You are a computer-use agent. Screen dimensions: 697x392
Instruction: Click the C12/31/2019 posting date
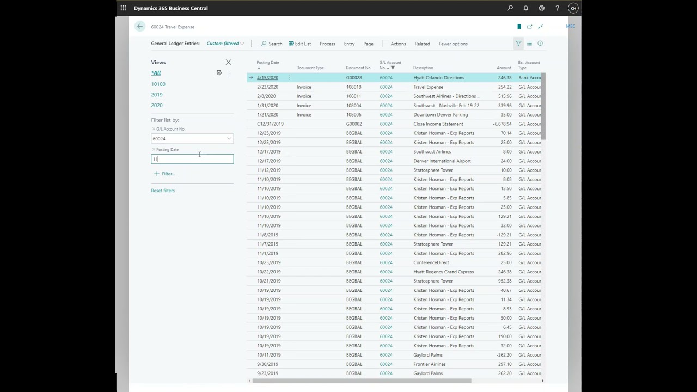[x=270, y=124]
